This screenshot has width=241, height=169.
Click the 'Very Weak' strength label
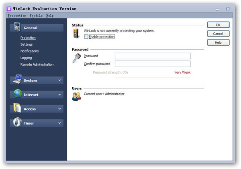[x=182, y=72]
